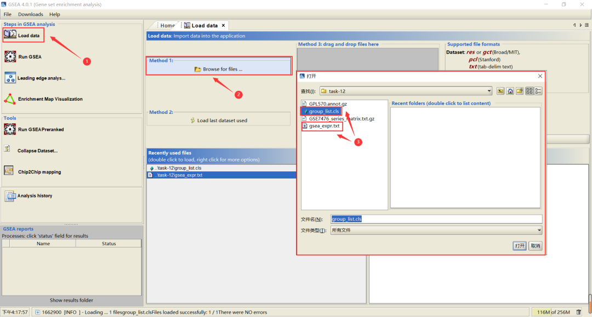Screen dimensions: 592x317
Task: Open Leading edge analysis
Action: (35, 78)
